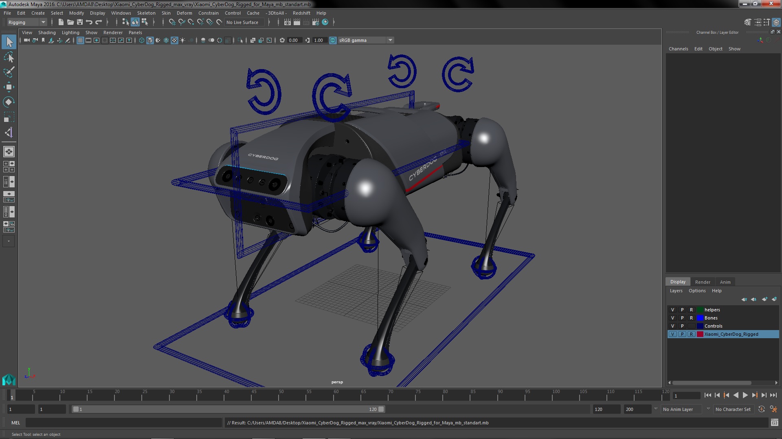Image resolution: width=782 pixels, height=439 pixels.
Task: Click the MEL command line input
Action: tap(123, 423)
